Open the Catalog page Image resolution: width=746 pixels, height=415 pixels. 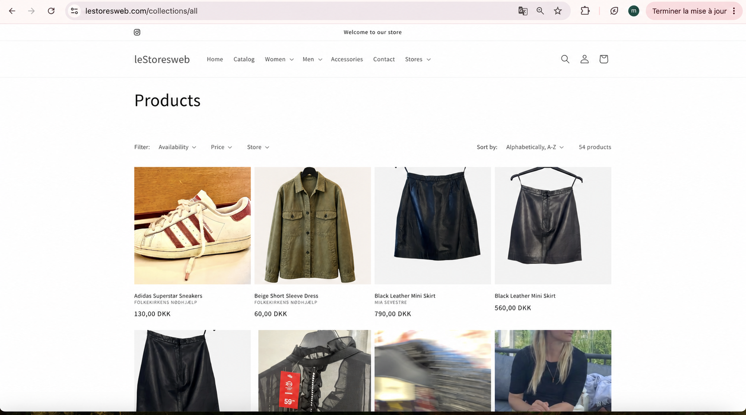(x=244, y=59)
